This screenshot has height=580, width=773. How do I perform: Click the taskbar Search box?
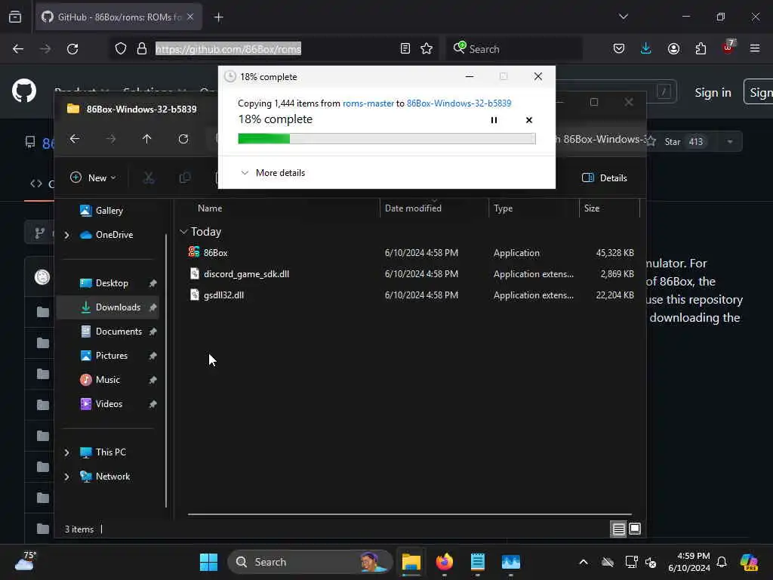(310, 562)
